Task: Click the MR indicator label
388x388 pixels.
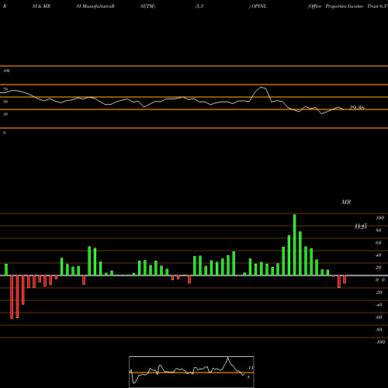Action: [346, 202]
